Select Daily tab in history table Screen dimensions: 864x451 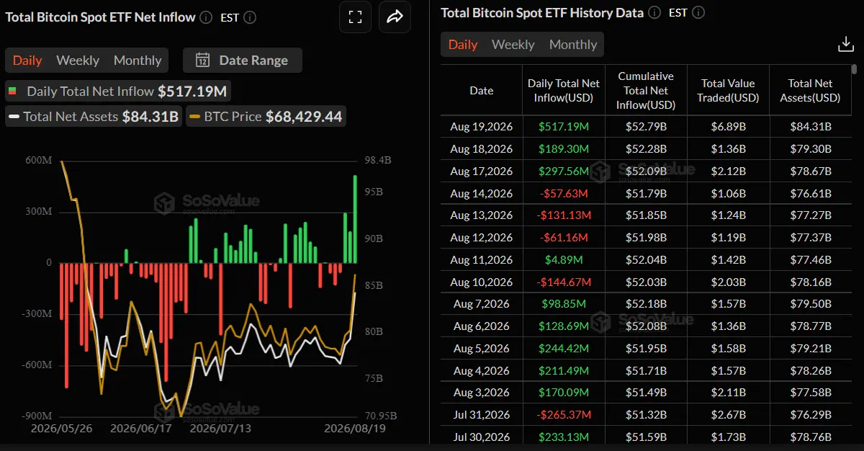[463, 45]
